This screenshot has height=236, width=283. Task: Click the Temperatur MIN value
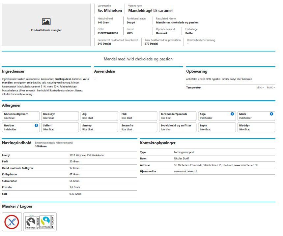(260, 87)
